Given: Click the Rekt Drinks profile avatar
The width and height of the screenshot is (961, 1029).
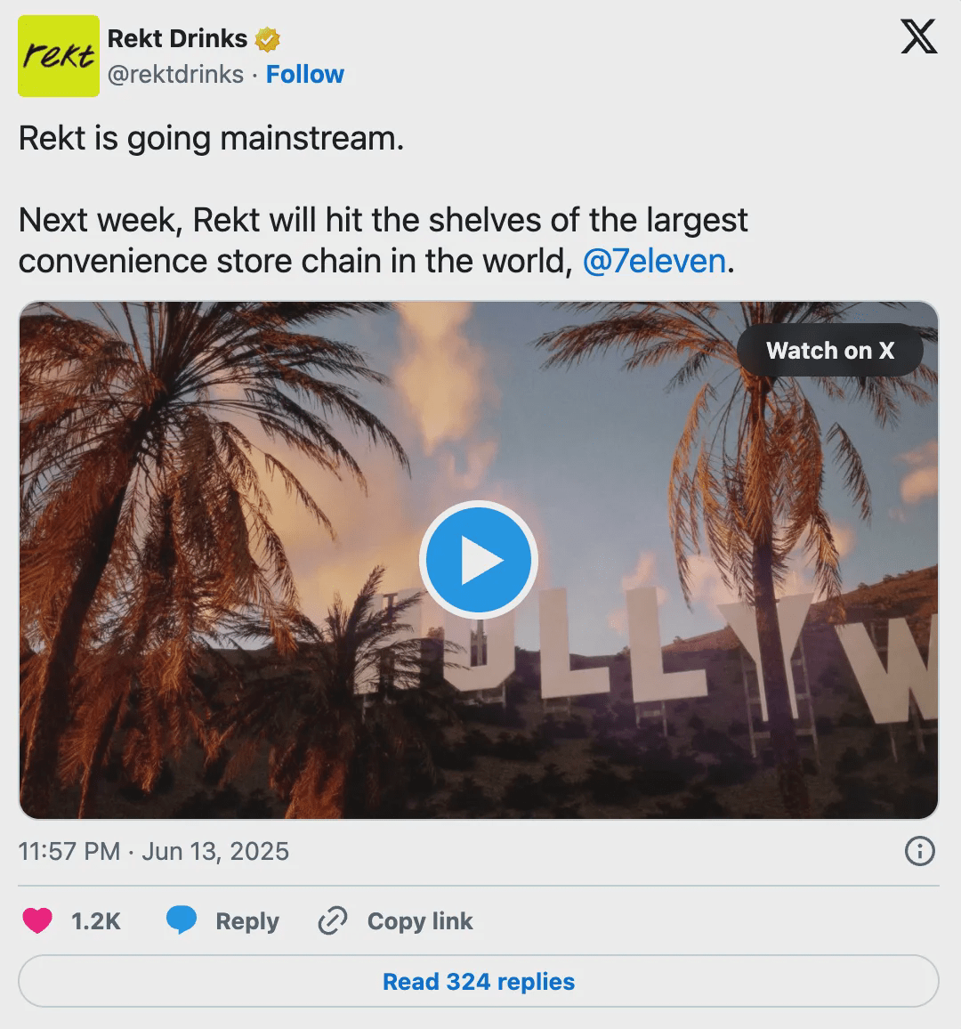Looking at the screenshot, I should tap(59, 56).
